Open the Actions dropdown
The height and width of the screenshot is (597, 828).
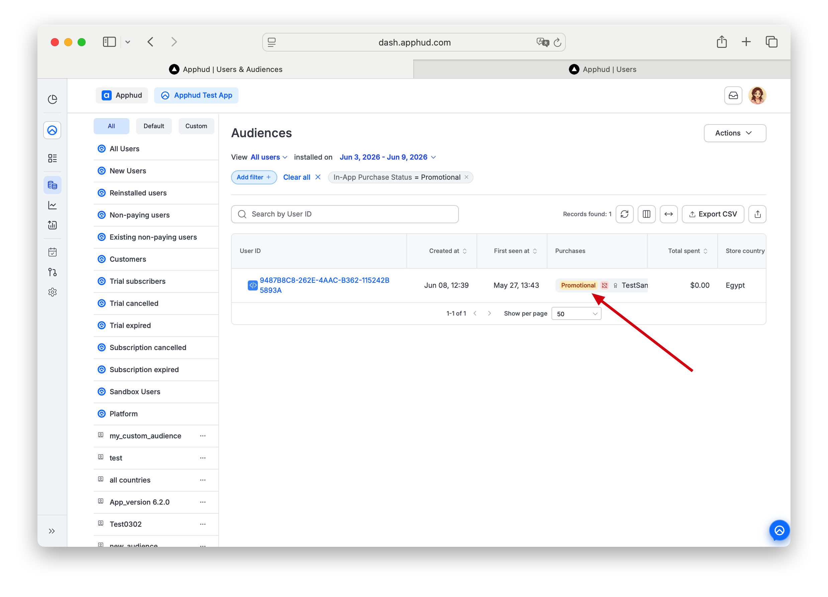[x=735, y=134]
